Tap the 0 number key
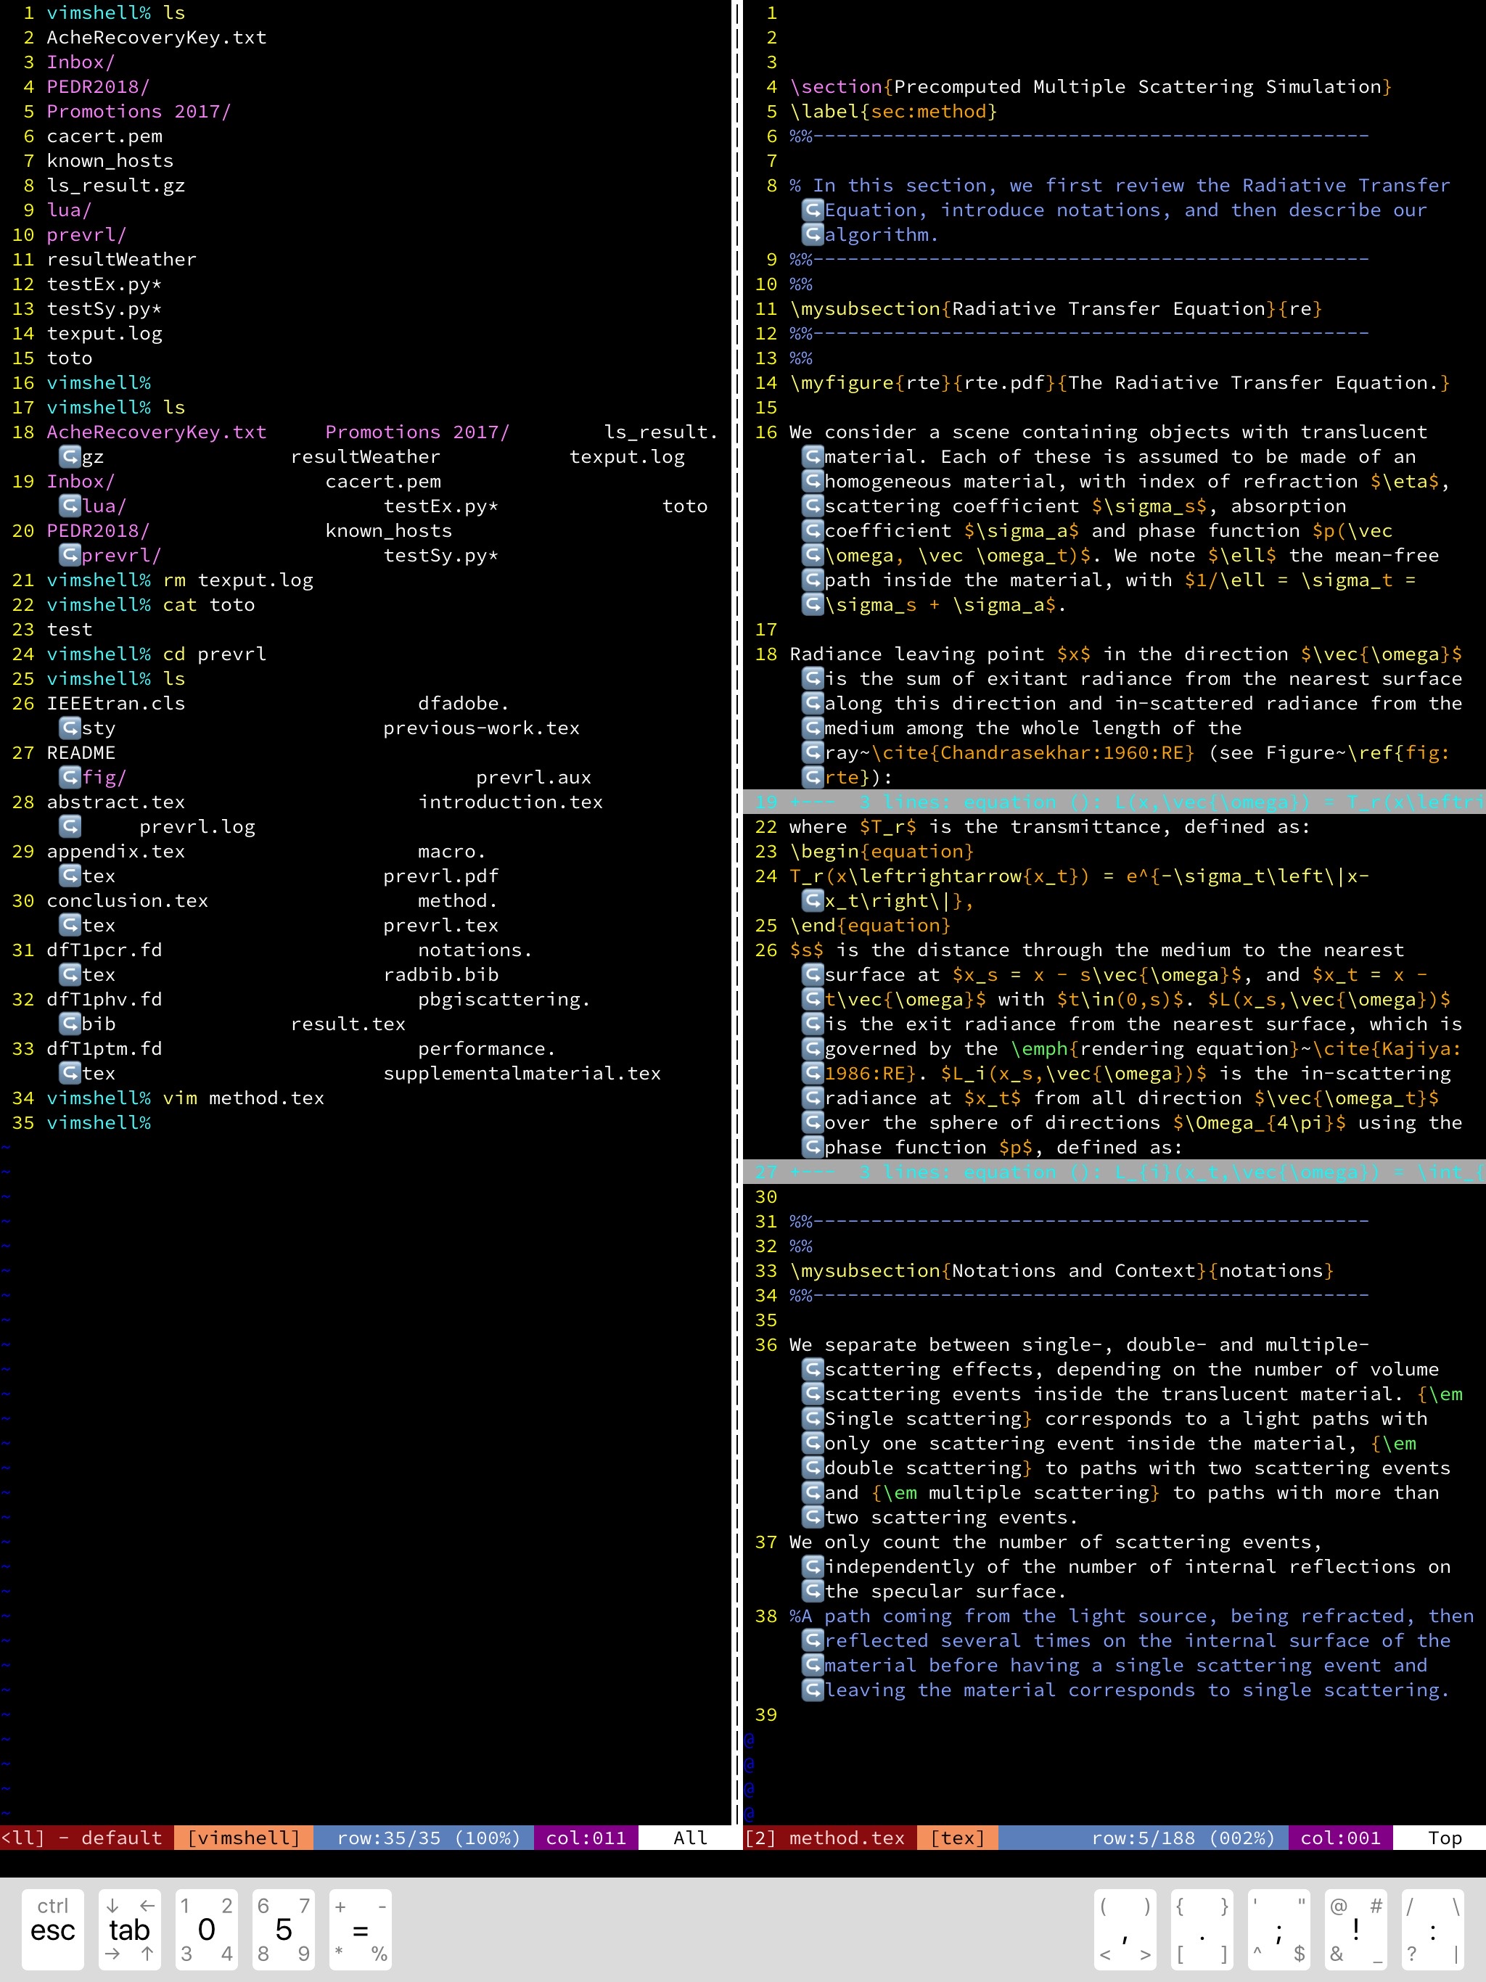This screenshot has height=1982, width=1486. [x=206, y=1930]
